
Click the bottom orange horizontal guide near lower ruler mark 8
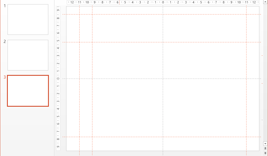162,137
